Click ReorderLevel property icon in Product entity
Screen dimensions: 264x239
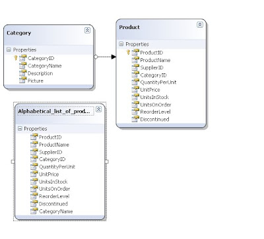(135, 112)
